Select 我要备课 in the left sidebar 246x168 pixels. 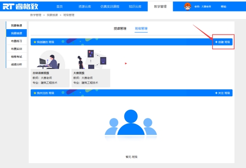click(16, 26)
